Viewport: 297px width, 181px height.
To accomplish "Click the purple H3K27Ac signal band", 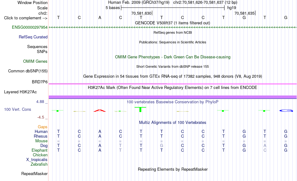I will [173, 97].
